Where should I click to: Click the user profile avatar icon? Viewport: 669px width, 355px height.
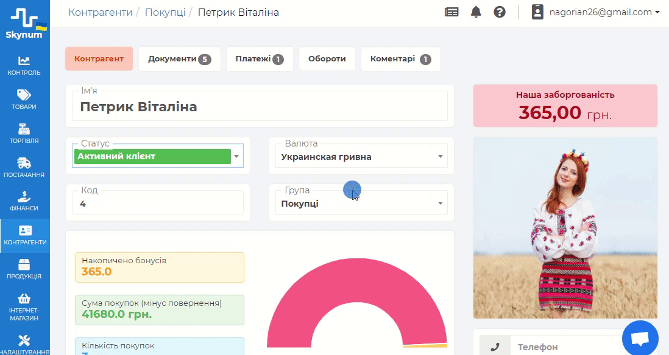coord(537,12)
